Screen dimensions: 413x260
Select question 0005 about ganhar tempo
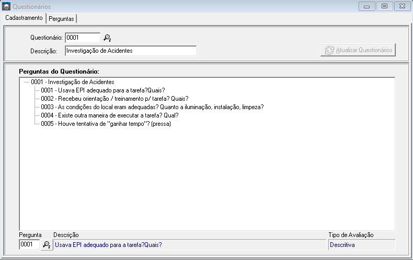106,124
